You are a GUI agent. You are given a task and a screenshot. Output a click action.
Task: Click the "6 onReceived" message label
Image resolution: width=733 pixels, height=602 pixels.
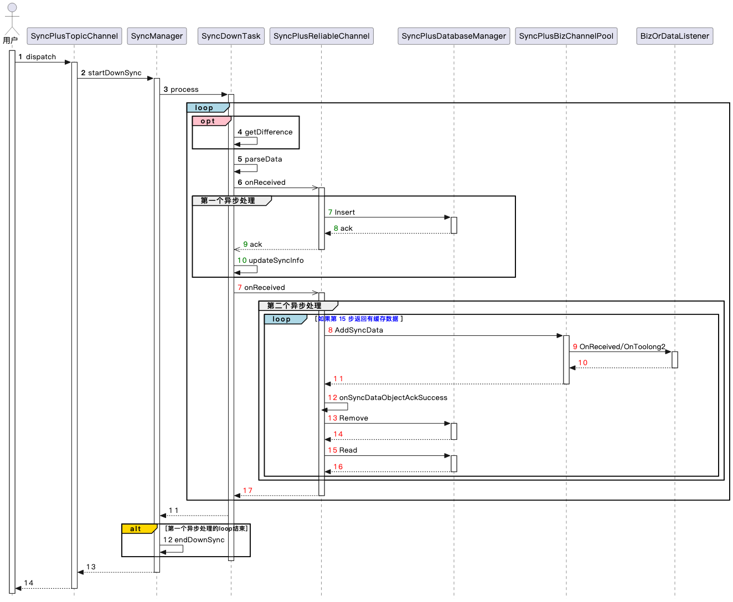tap(262, 183)
